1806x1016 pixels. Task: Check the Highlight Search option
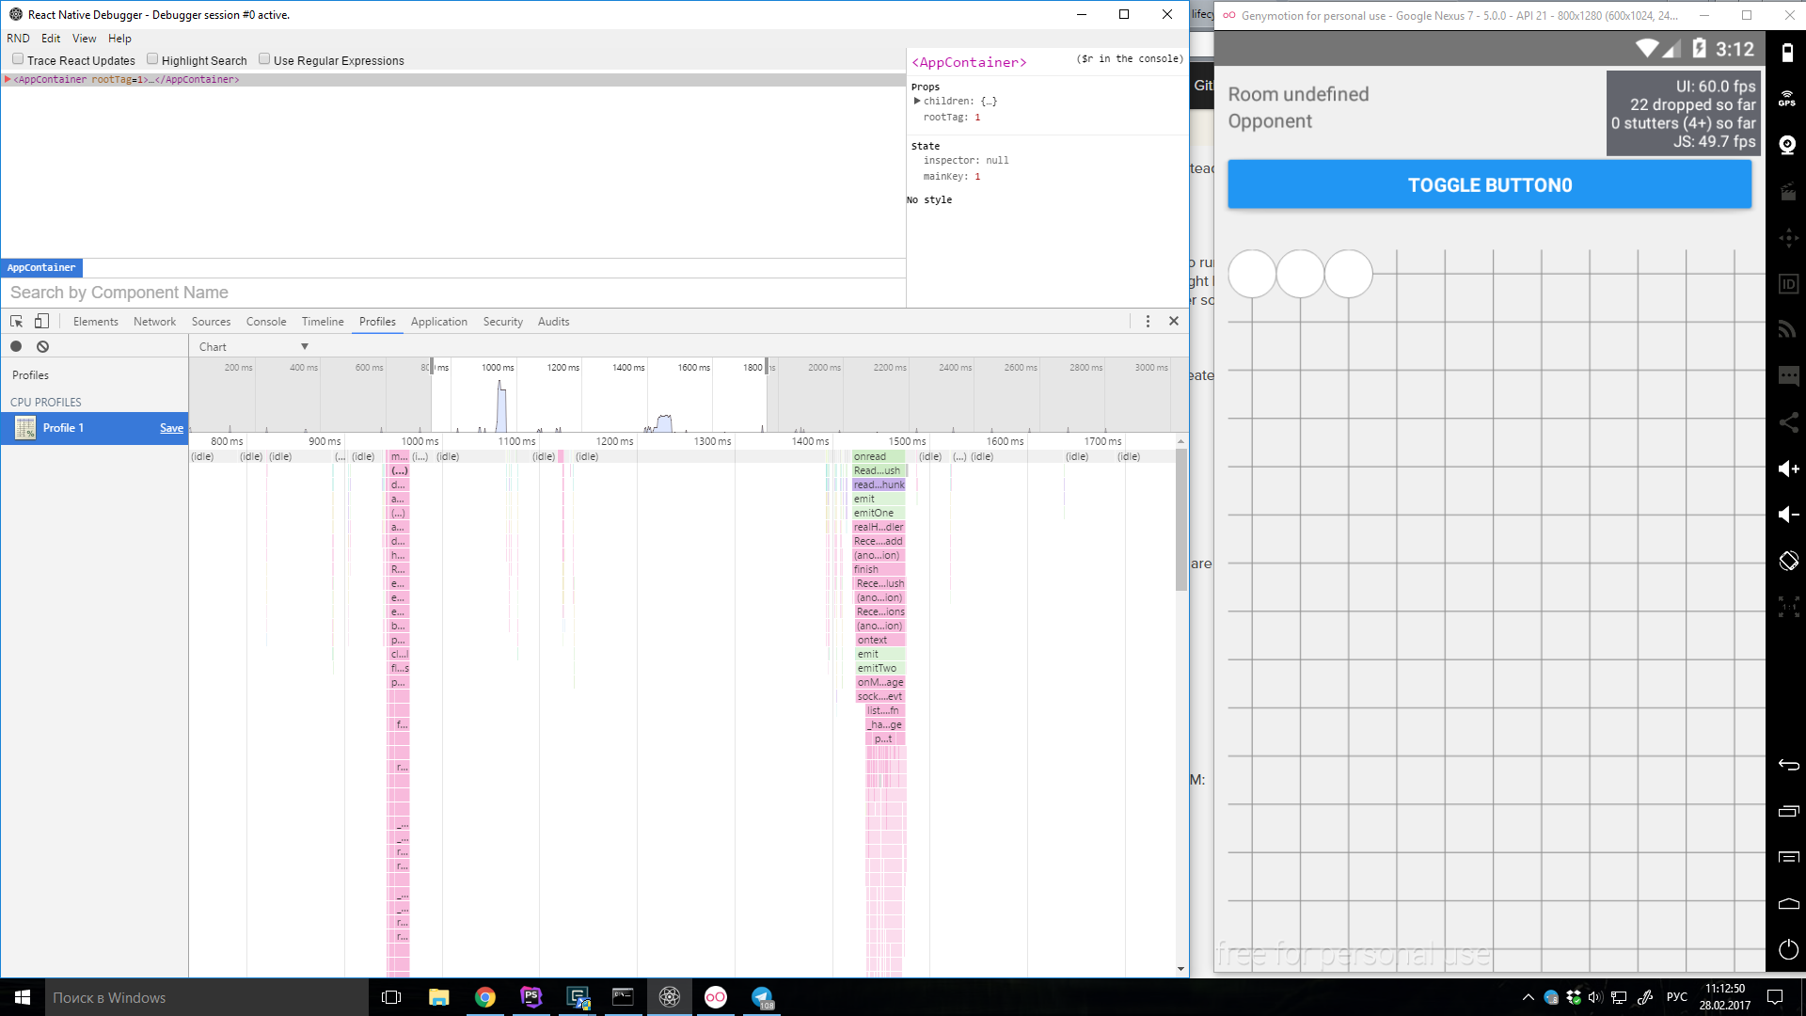click(x=152, y=59)
